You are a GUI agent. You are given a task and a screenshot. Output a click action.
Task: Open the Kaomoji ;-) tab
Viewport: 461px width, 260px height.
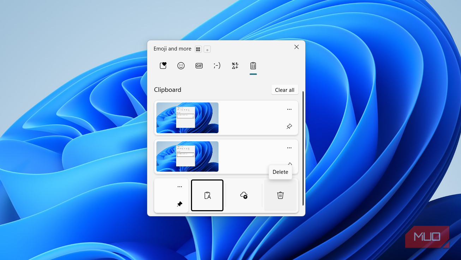click(217, 66)
